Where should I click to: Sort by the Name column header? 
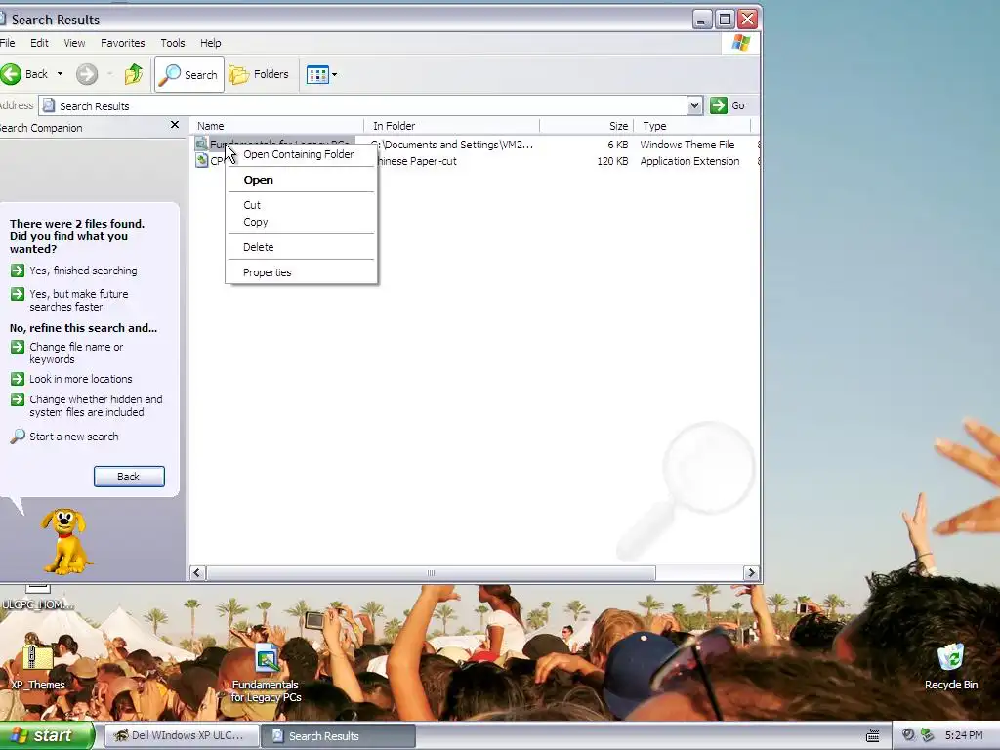tap(276, 126)
